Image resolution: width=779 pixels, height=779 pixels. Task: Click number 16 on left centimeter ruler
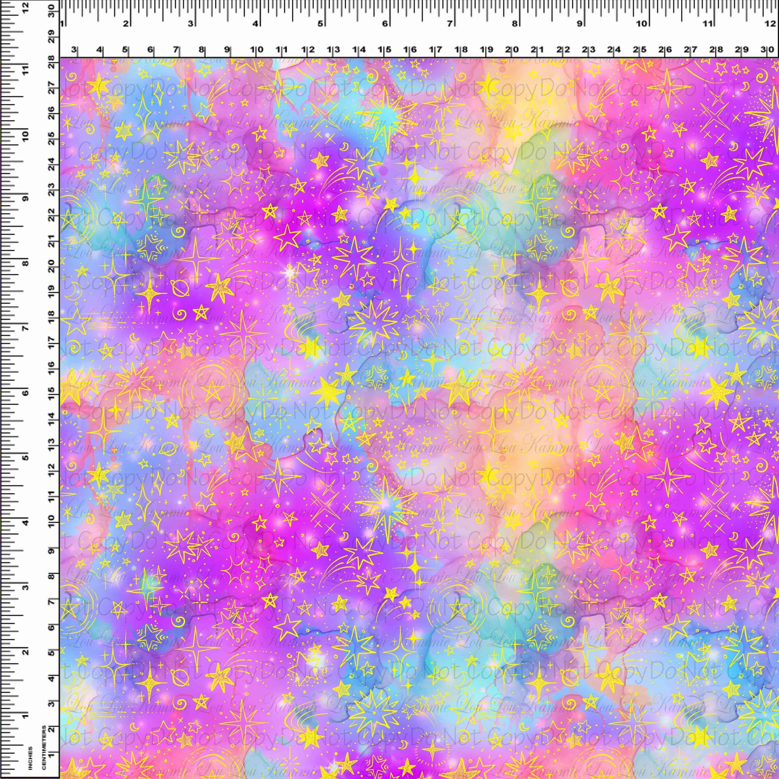pos(51,369)
